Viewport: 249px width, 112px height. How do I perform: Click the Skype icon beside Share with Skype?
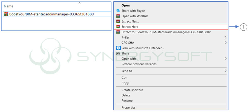[118, 11]
